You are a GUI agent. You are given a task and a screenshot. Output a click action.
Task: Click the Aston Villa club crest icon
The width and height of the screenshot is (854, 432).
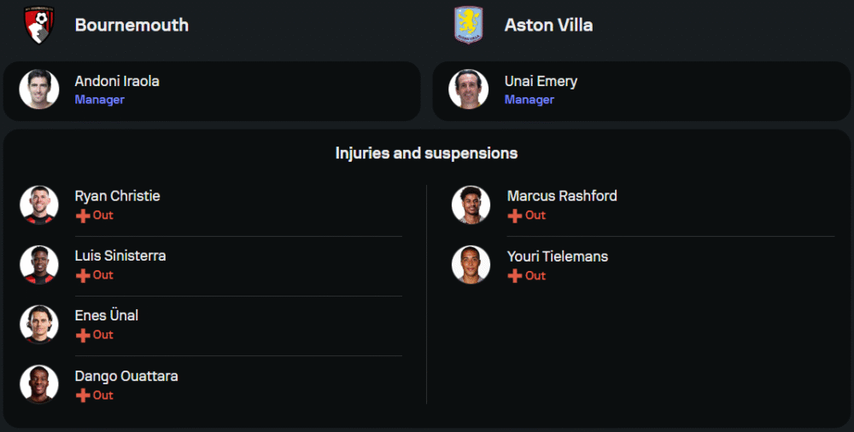click(468, 25)
